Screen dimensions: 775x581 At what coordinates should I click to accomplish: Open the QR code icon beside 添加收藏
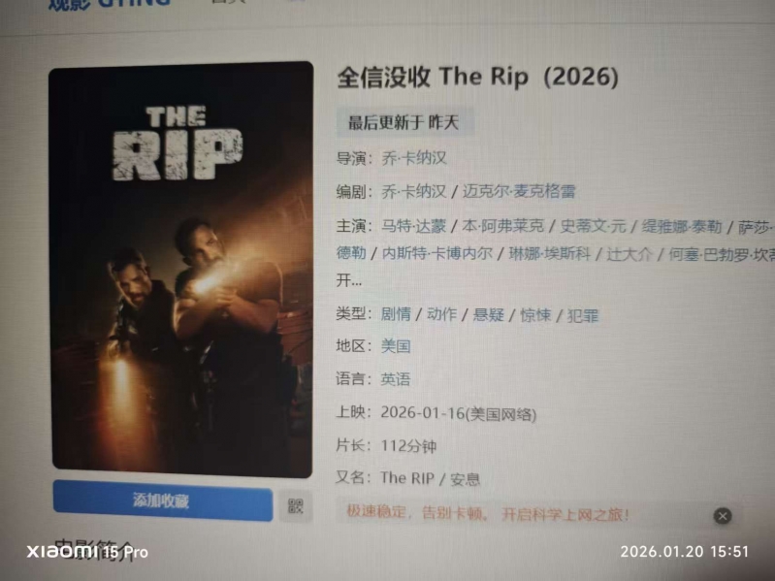tap(296, 506)
